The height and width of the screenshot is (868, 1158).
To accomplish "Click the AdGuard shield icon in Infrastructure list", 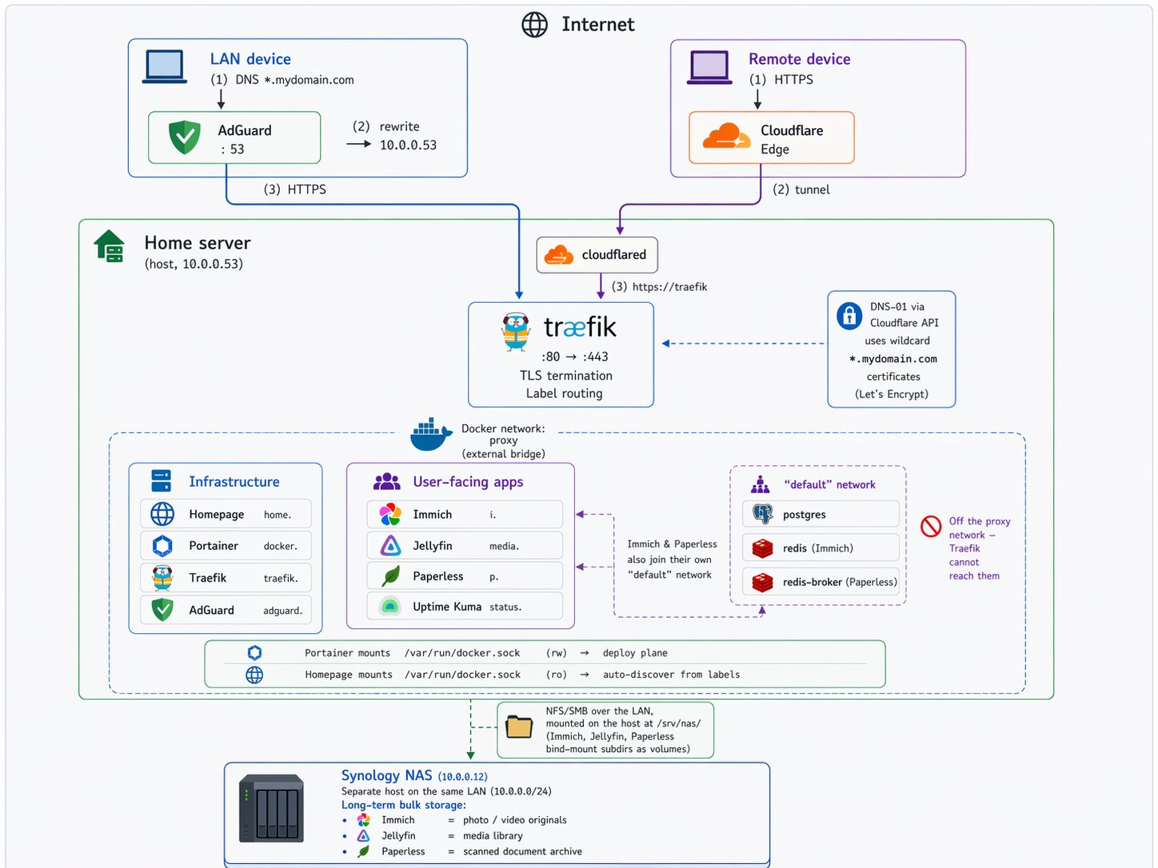I will [x=162, y=610].
